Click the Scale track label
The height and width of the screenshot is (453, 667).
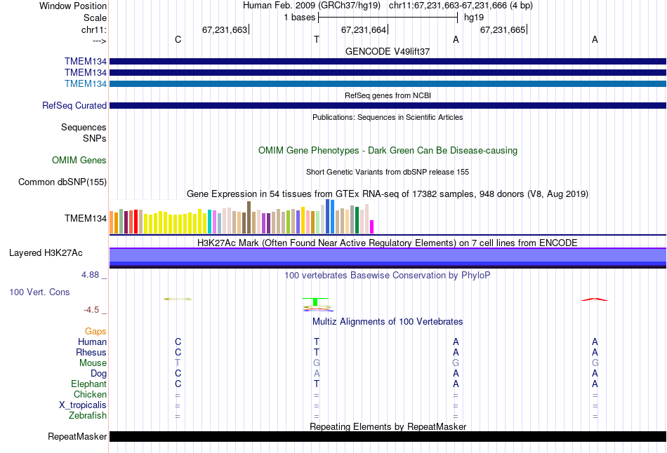[x=95, y=18]
